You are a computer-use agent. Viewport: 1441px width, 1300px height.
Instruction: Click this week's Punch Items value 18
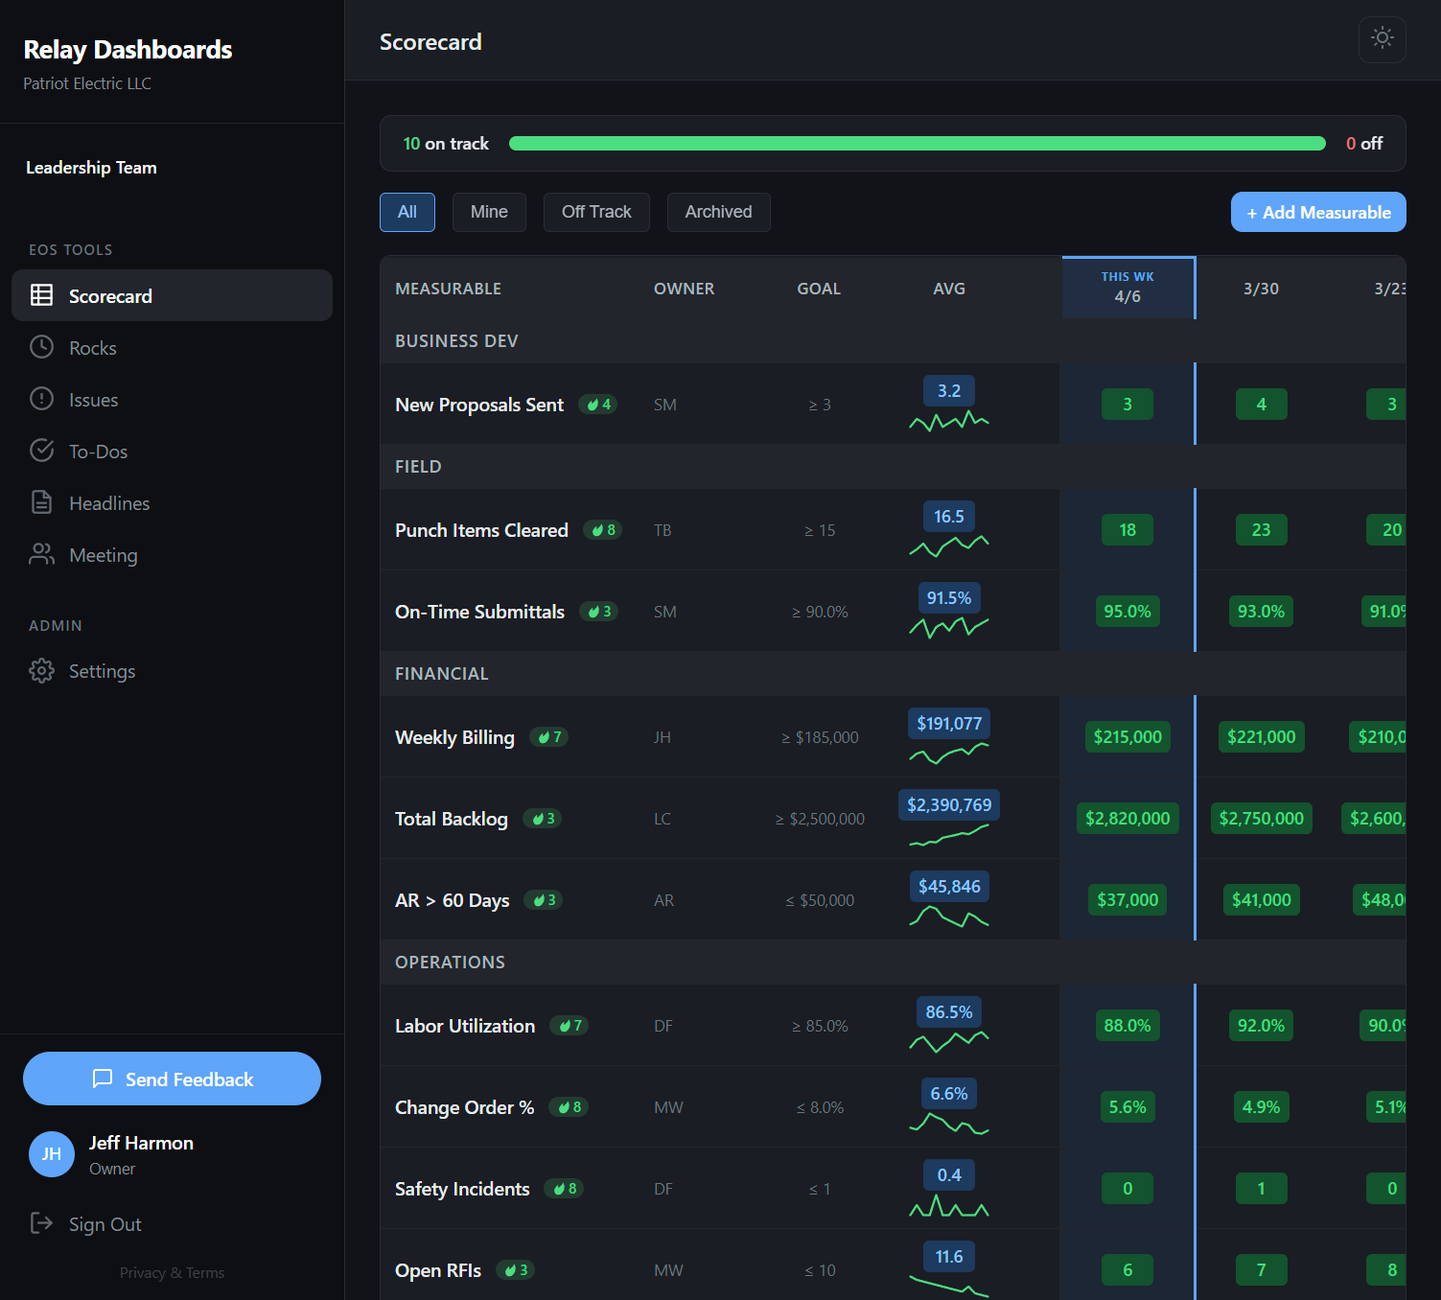point(1127,530)
